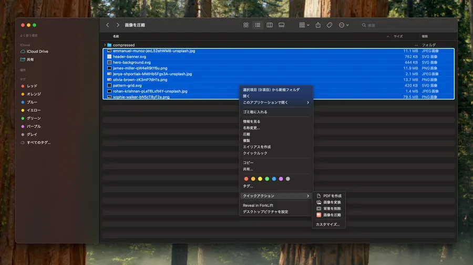Select jenya-shportiak-MMIHb5Fgs3A-unsplash.jpg file
This screenshot has width=473, height=265.
pos(279,74)
